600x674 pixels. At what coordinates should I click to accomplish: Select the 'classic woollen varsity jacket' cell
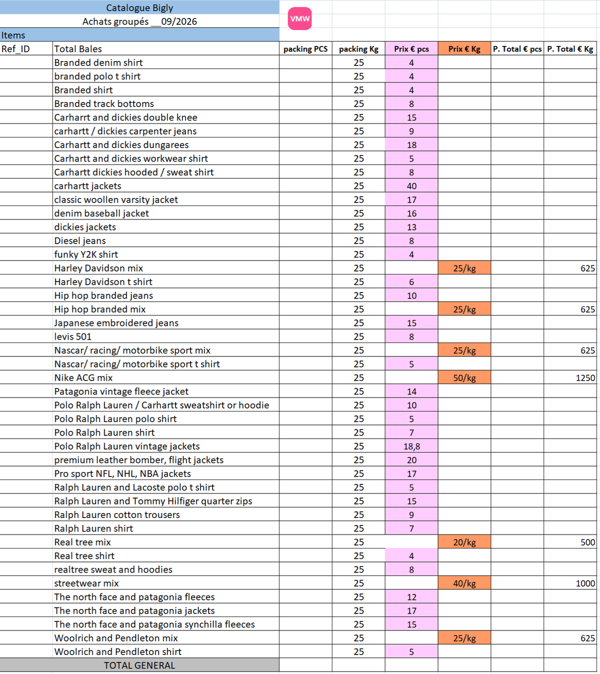(x=166, y=199)
